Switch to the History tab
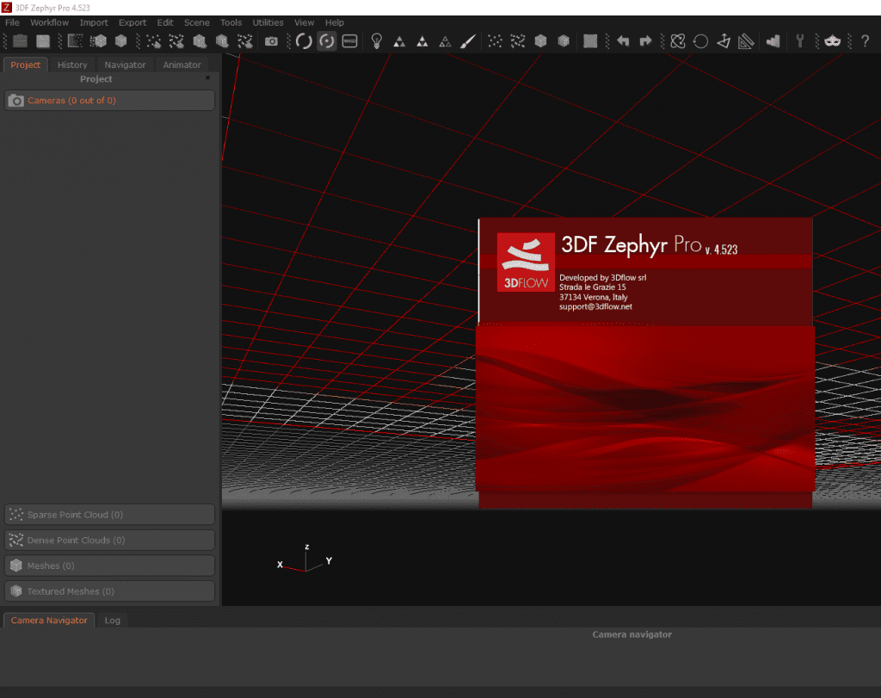Viewport: 881px width, 698px height. 72,64
